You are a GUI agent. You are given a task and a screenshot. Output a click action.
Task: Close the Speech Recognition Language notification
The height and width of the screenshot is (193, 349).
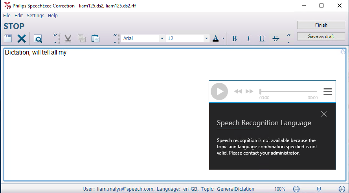pyautogui.click(x=323, y=114)
